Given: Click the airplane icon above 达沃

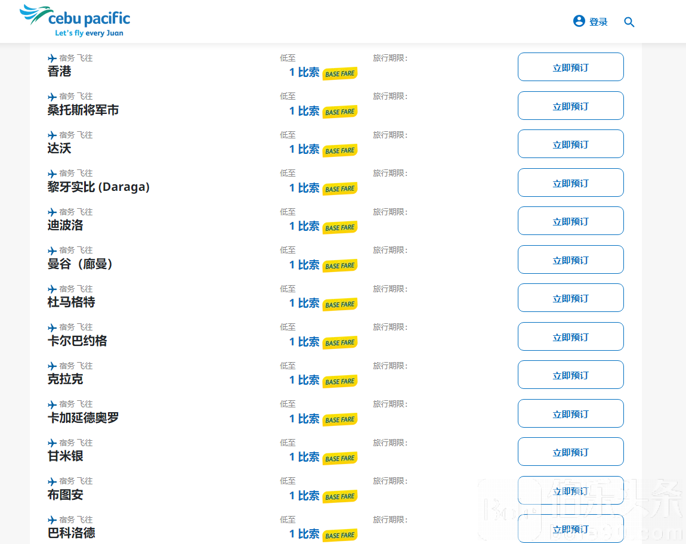Looking at the screenshot, I should (52, 135).
